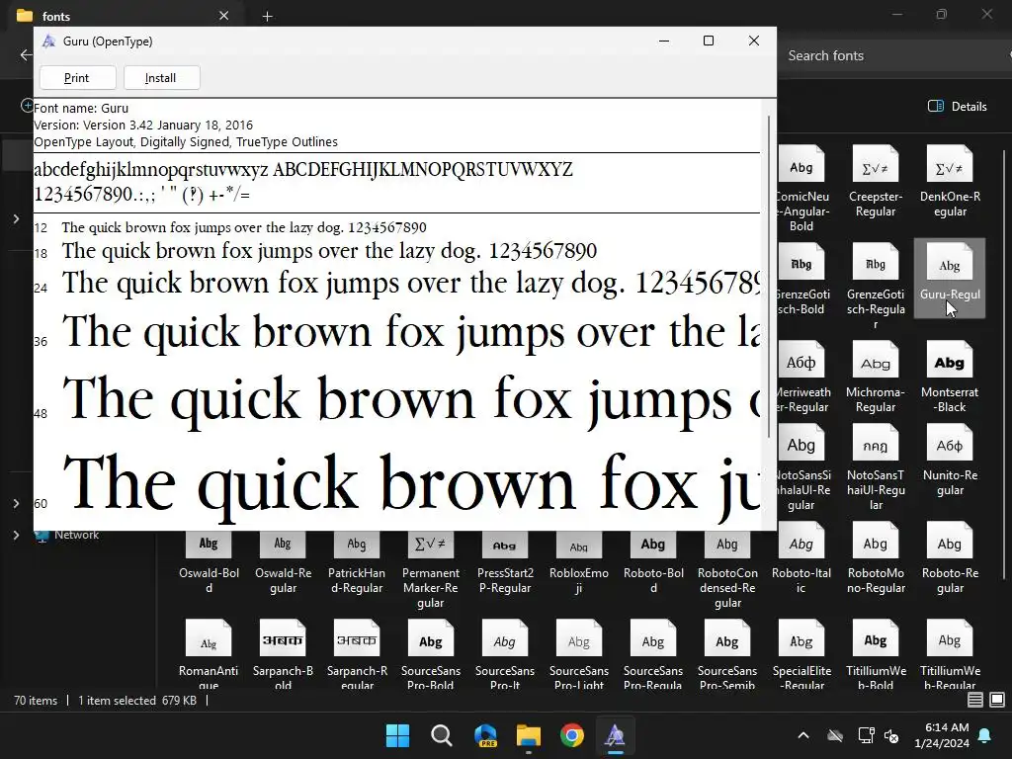1012x759 pixels.
Task: Open the ComicNeue-Angular-Bold font file
Action: click(801, 189)
